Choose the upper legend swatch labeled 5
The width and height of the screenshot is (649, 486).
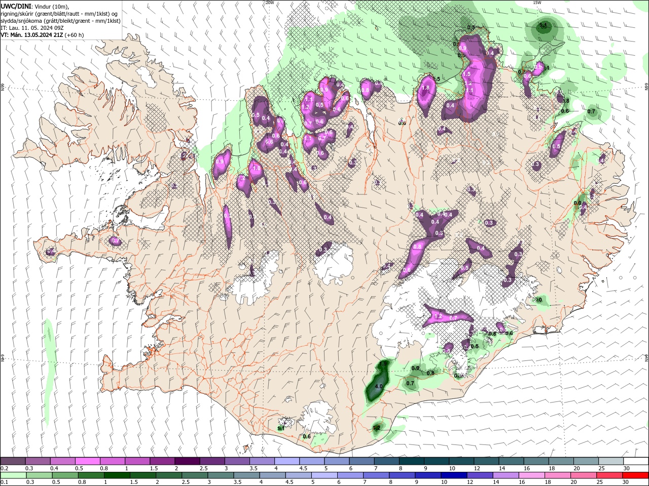pos(337,461)
